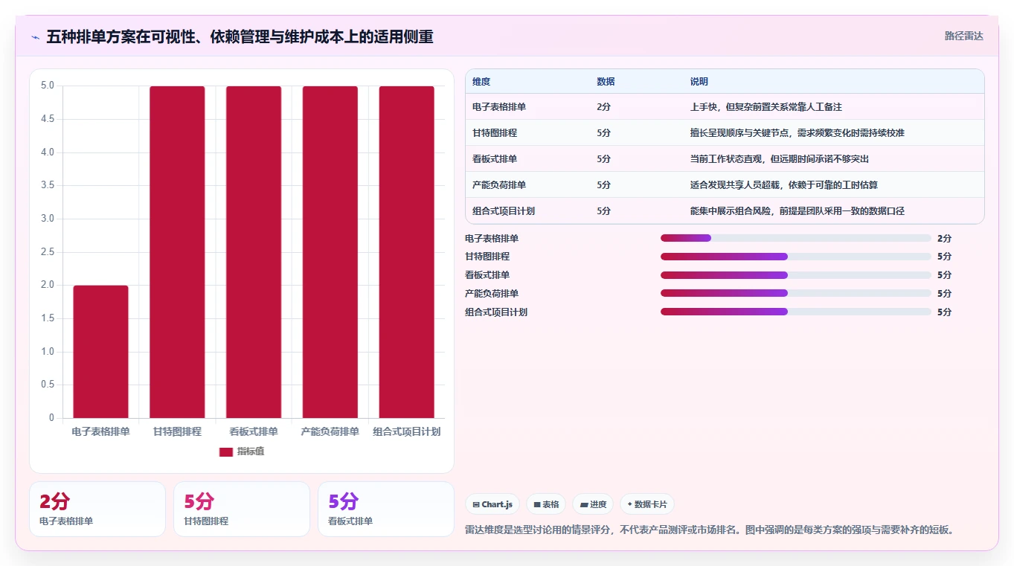Click the 电子表格排单 table row cell
The image size is (1014, 566).
pyautogui.click(x=499, y=107)
